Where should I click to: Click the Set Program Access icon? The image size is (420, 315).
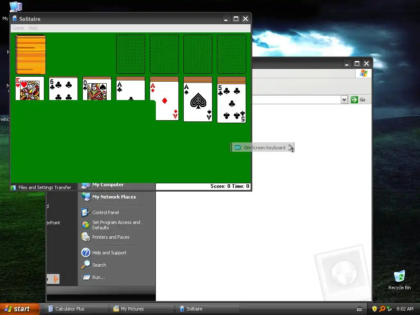tap(85, 224)
